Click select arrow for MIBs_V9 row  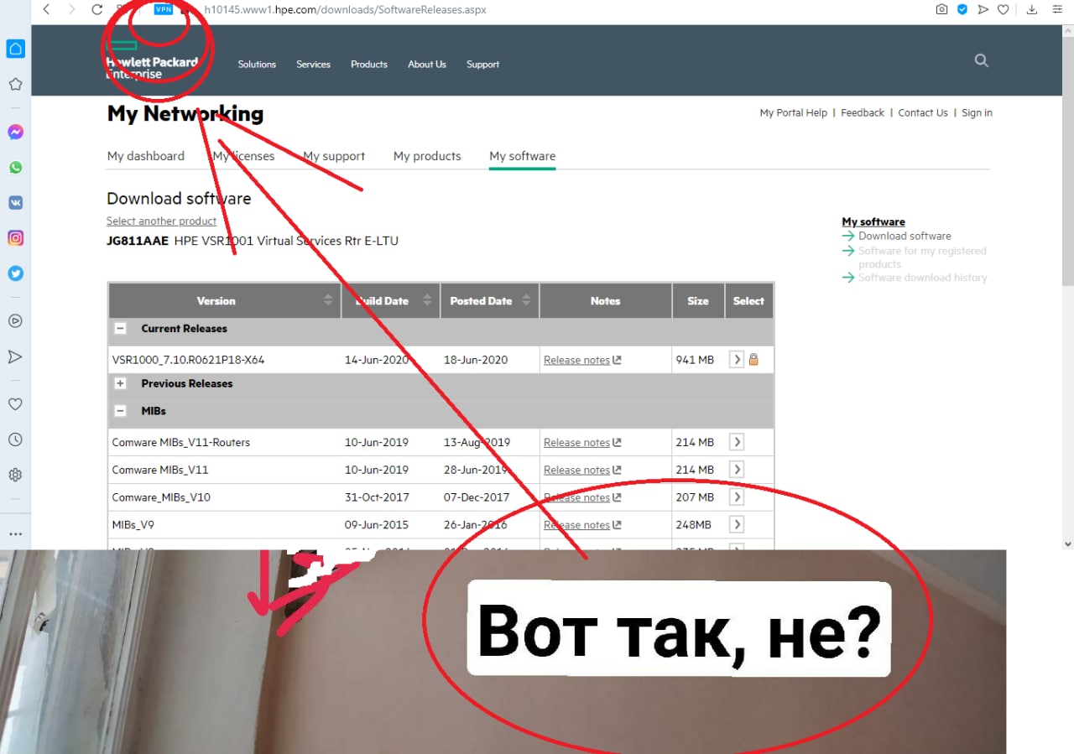coord(737,524)
